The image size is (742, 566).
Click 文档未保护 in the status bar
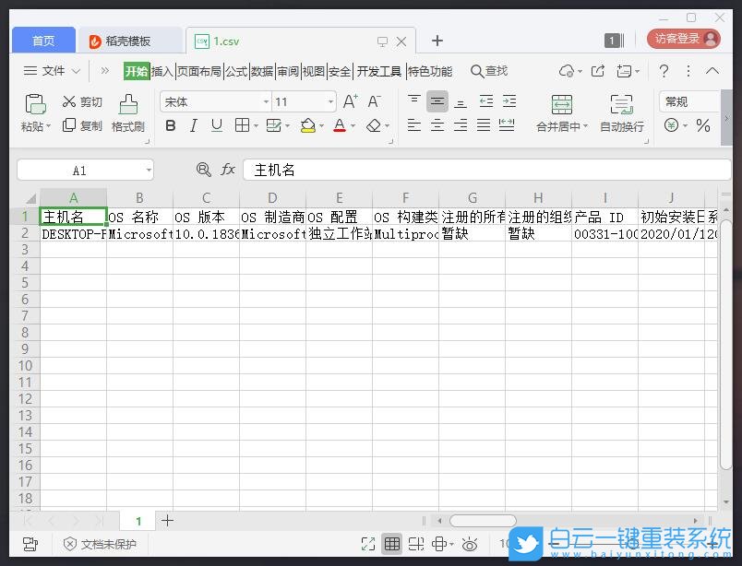[x=109, y=544]
